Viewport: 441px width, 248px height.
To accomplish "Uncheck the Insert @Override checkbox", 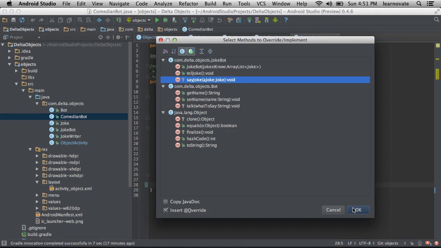I will point(166,210).
